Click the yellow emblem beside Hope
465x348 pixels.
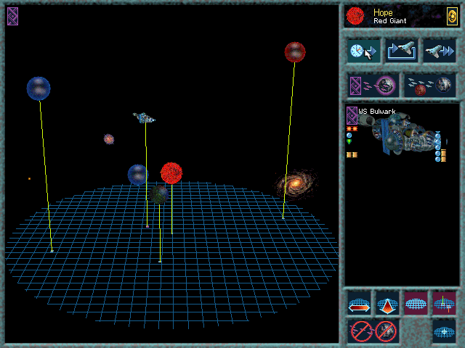pos(452,16)
